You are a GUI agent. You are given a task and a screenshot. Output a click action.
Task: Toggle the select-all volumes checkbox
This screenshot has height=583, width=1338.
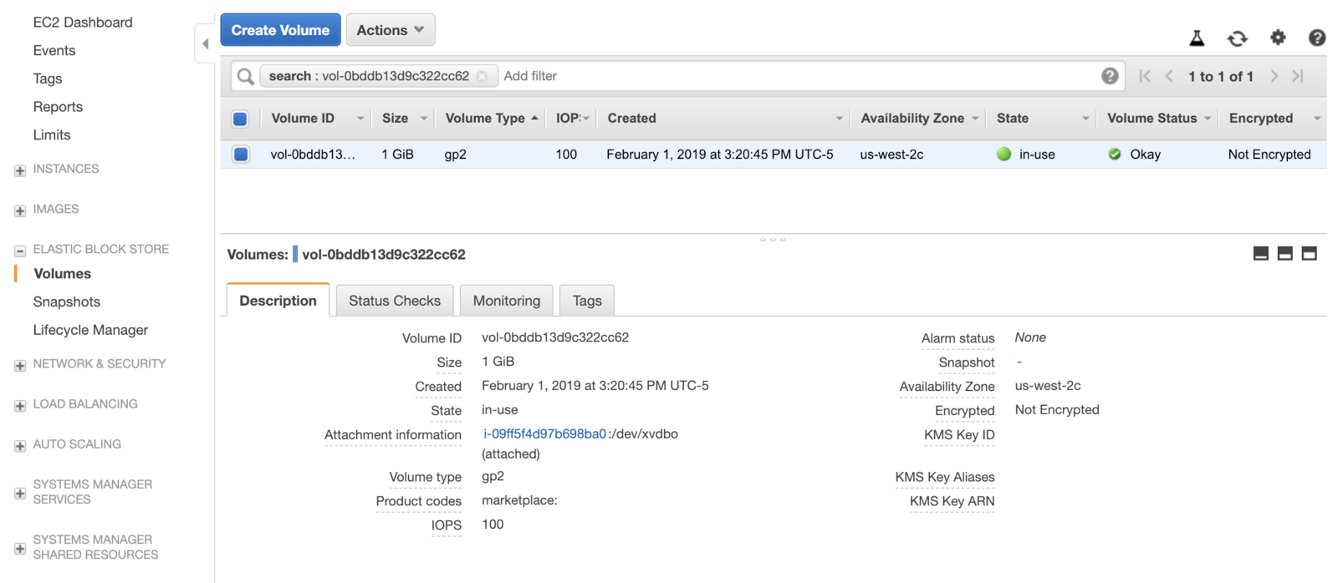click(x=240, y=119)
